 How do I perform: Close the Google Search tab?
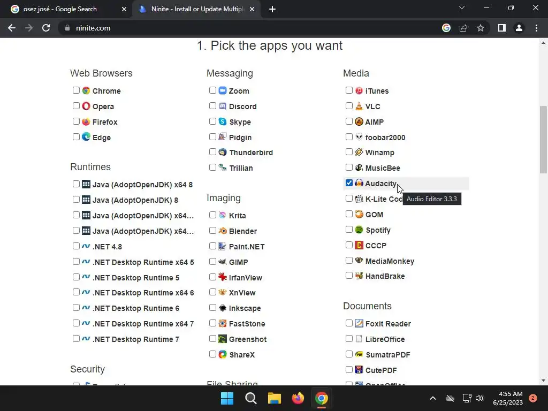point(124,10)
